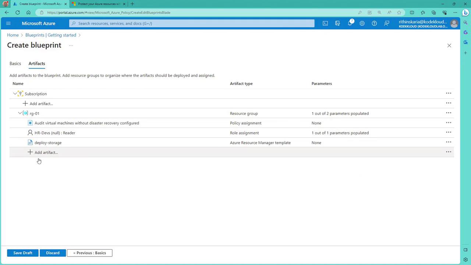Open the ellipsis menu for the deploy-storage row

[x=449, y=142]
